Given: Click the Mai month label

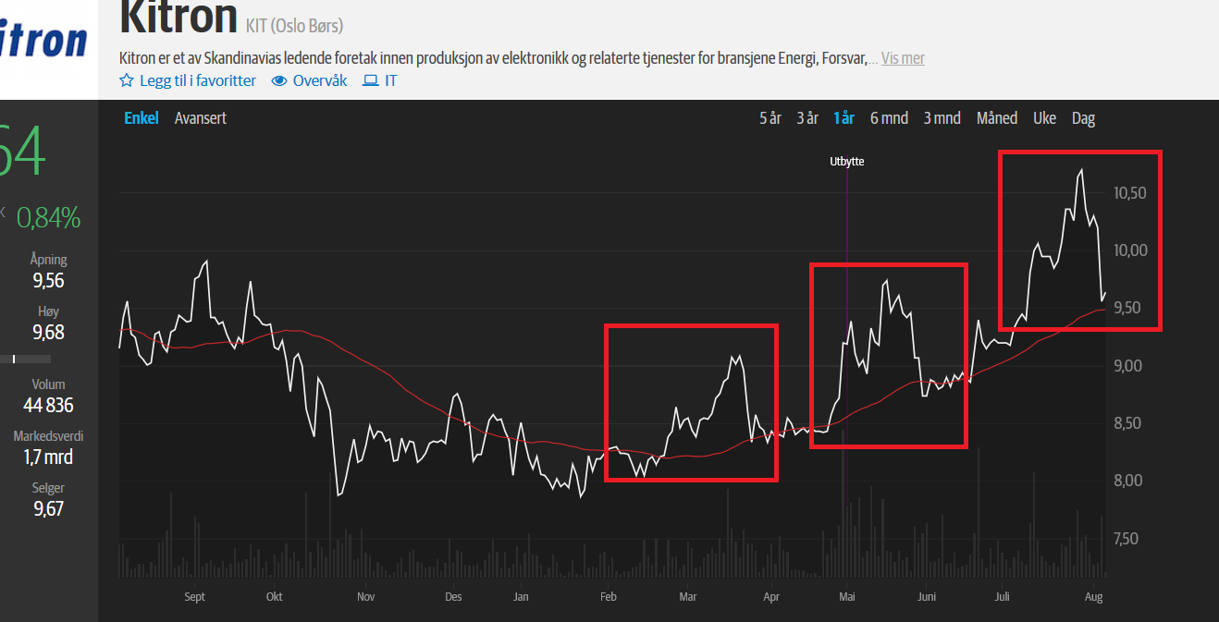Looking at the screenshot, I should 846,597.
